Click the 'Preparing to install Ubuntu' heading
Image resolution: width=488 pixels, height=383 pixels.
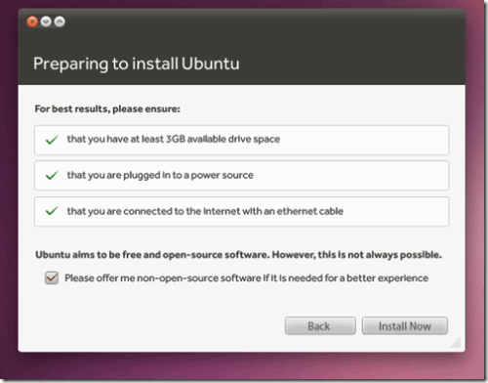tap(137, 64)
